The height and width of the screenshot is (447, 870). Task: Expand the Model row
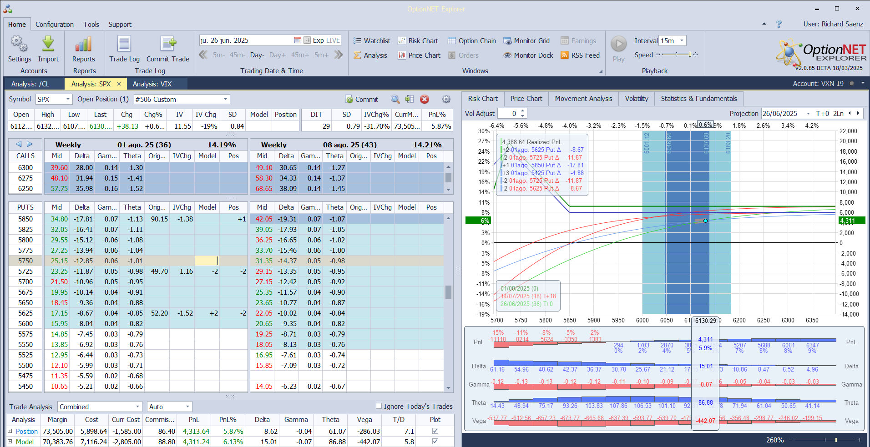(x=10, y=442)
